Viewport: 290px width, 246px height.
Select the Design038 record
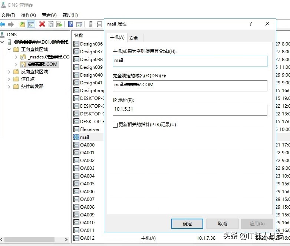[x=88, y=59]
